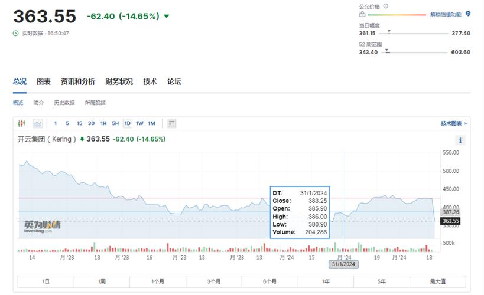Click the chart title 开云集团 (Kering)
This screenshot has height=295, width=484.
pyautogui.click(x=47, y=139)
